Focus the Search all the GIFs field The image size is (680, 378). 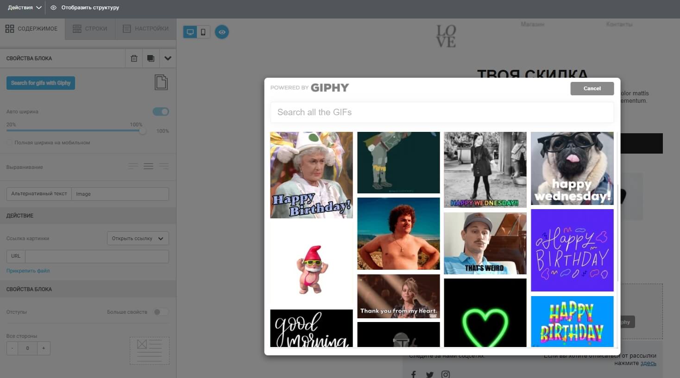coord(442,112)
